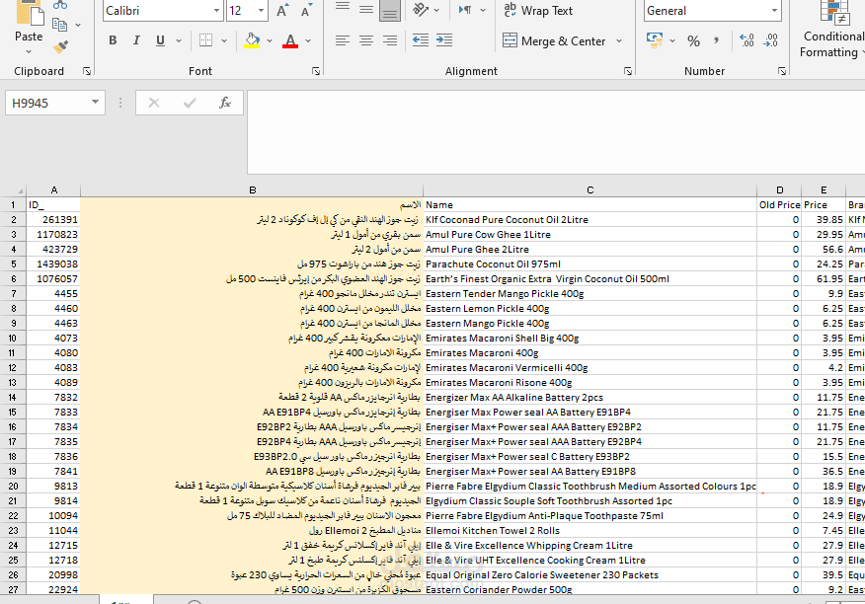Select the Format Painter brush
Screen dimensions: 865x604
click(60, 47)
